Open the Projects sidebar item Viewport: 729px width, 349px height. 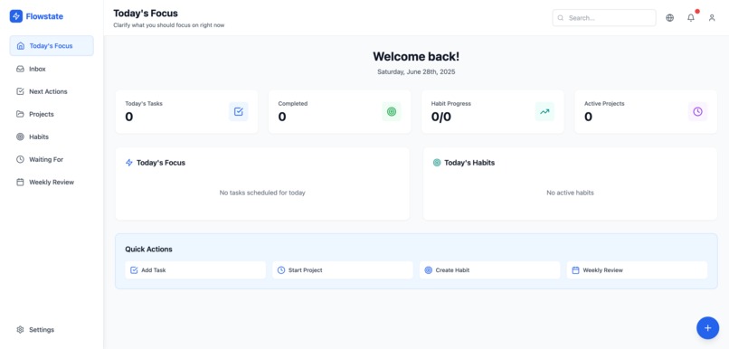pos(52,114)
